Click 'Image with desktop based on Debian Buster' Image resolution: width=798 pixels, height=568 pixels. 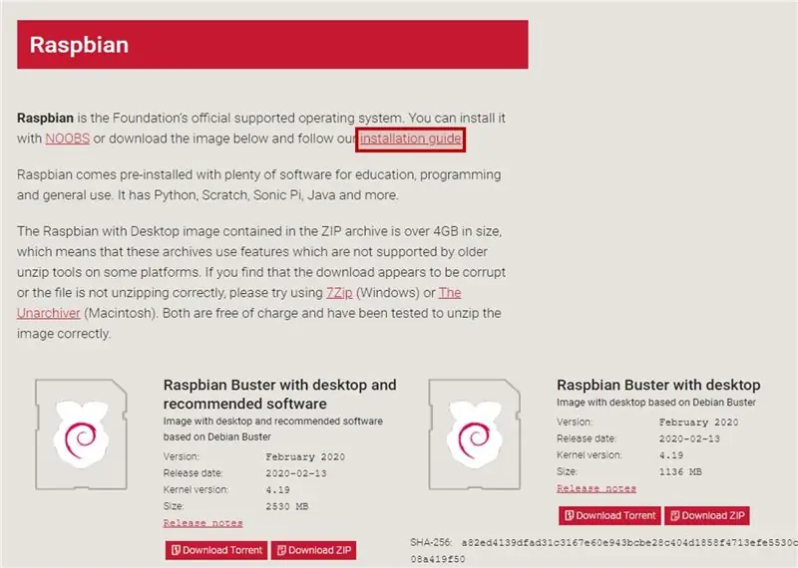(x=656, y=403)
